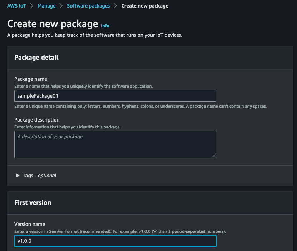Viewport: 297px width, 251px height.
Task: Navigate to Software packages via breadcrumb
Action: point(88,6)
